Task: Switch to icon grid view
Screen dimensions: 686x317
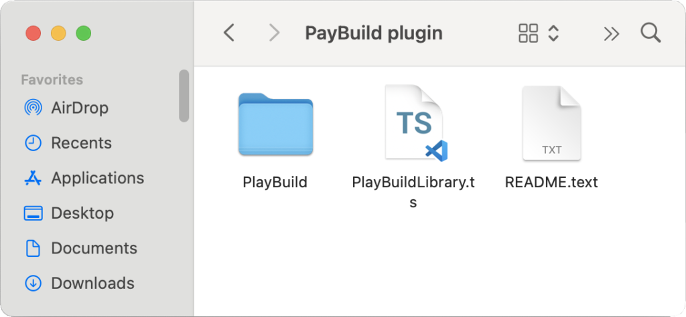Action: [529, 33]
